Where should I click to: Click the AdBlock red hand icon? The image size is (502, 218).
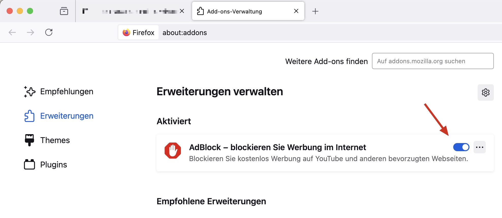point(173,150)
